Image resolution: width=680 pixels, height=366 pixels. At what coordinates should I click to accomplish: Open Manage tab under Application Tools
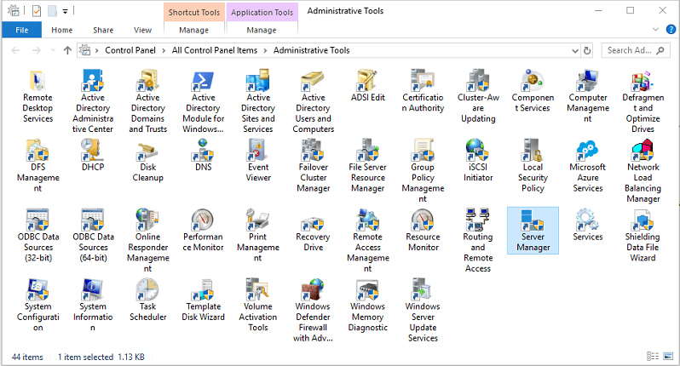coord(262,30)
